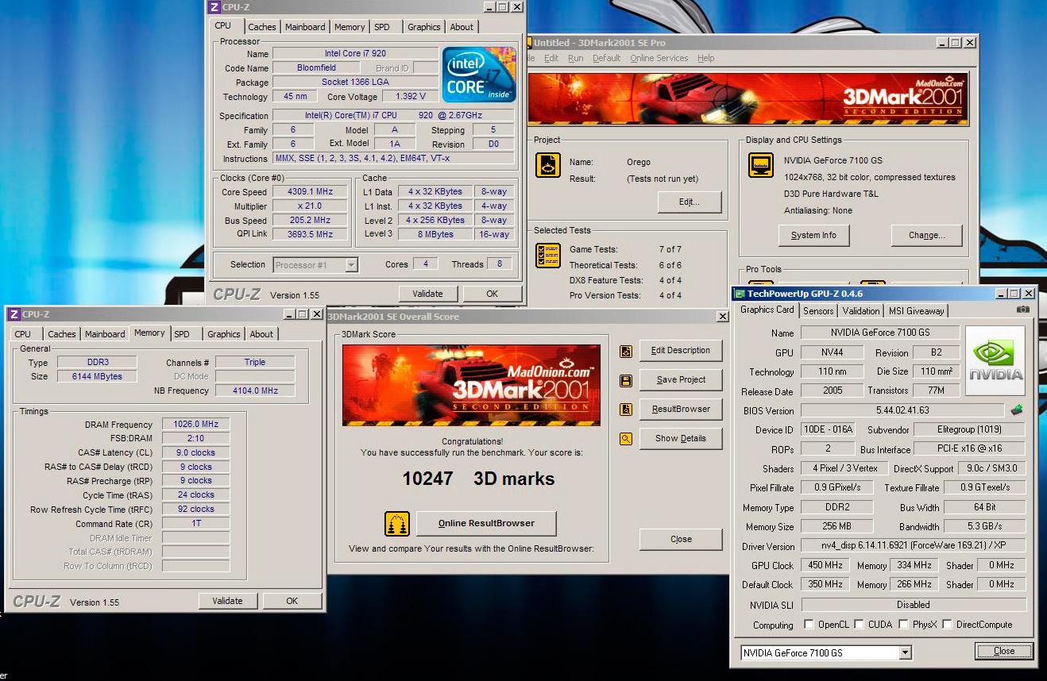Screen dimensions: 1047x681
Task: Click the Driver Version field in GPU-Z
Action: tap(913, 546)
